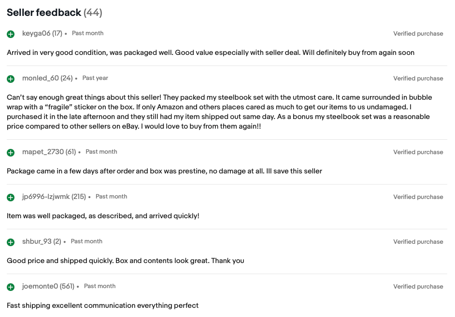
Task: Click the steelbook review text by monled_60
Action: pyautogui.click(x=219, y=112)
